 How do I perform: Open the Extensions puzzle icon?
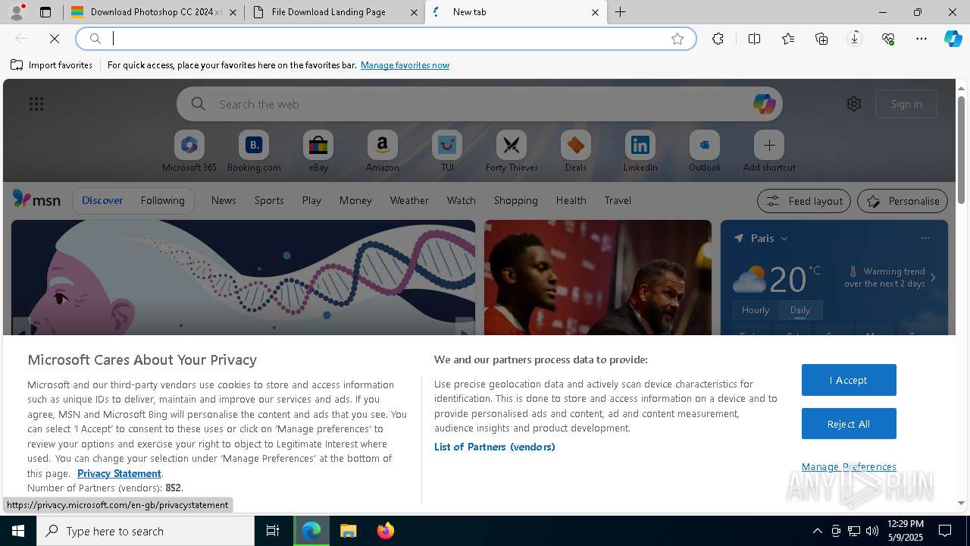(x=718, y=39)
